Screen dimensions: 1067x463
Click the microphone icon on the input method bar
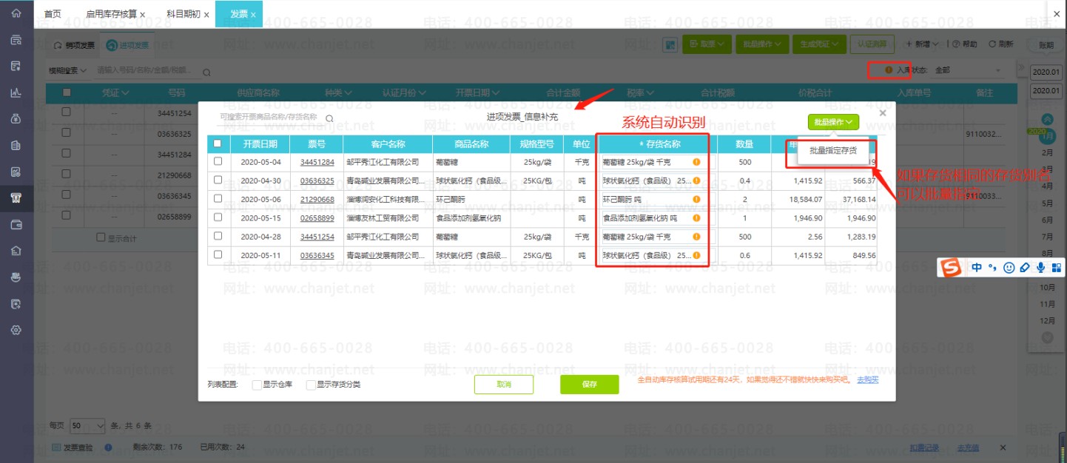click(x=1040, y=268)
